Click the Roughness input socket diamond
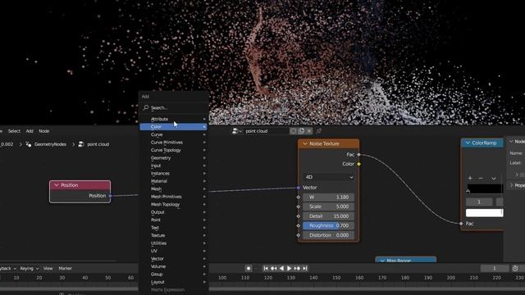Screen dimensions: 525x295 299,226
